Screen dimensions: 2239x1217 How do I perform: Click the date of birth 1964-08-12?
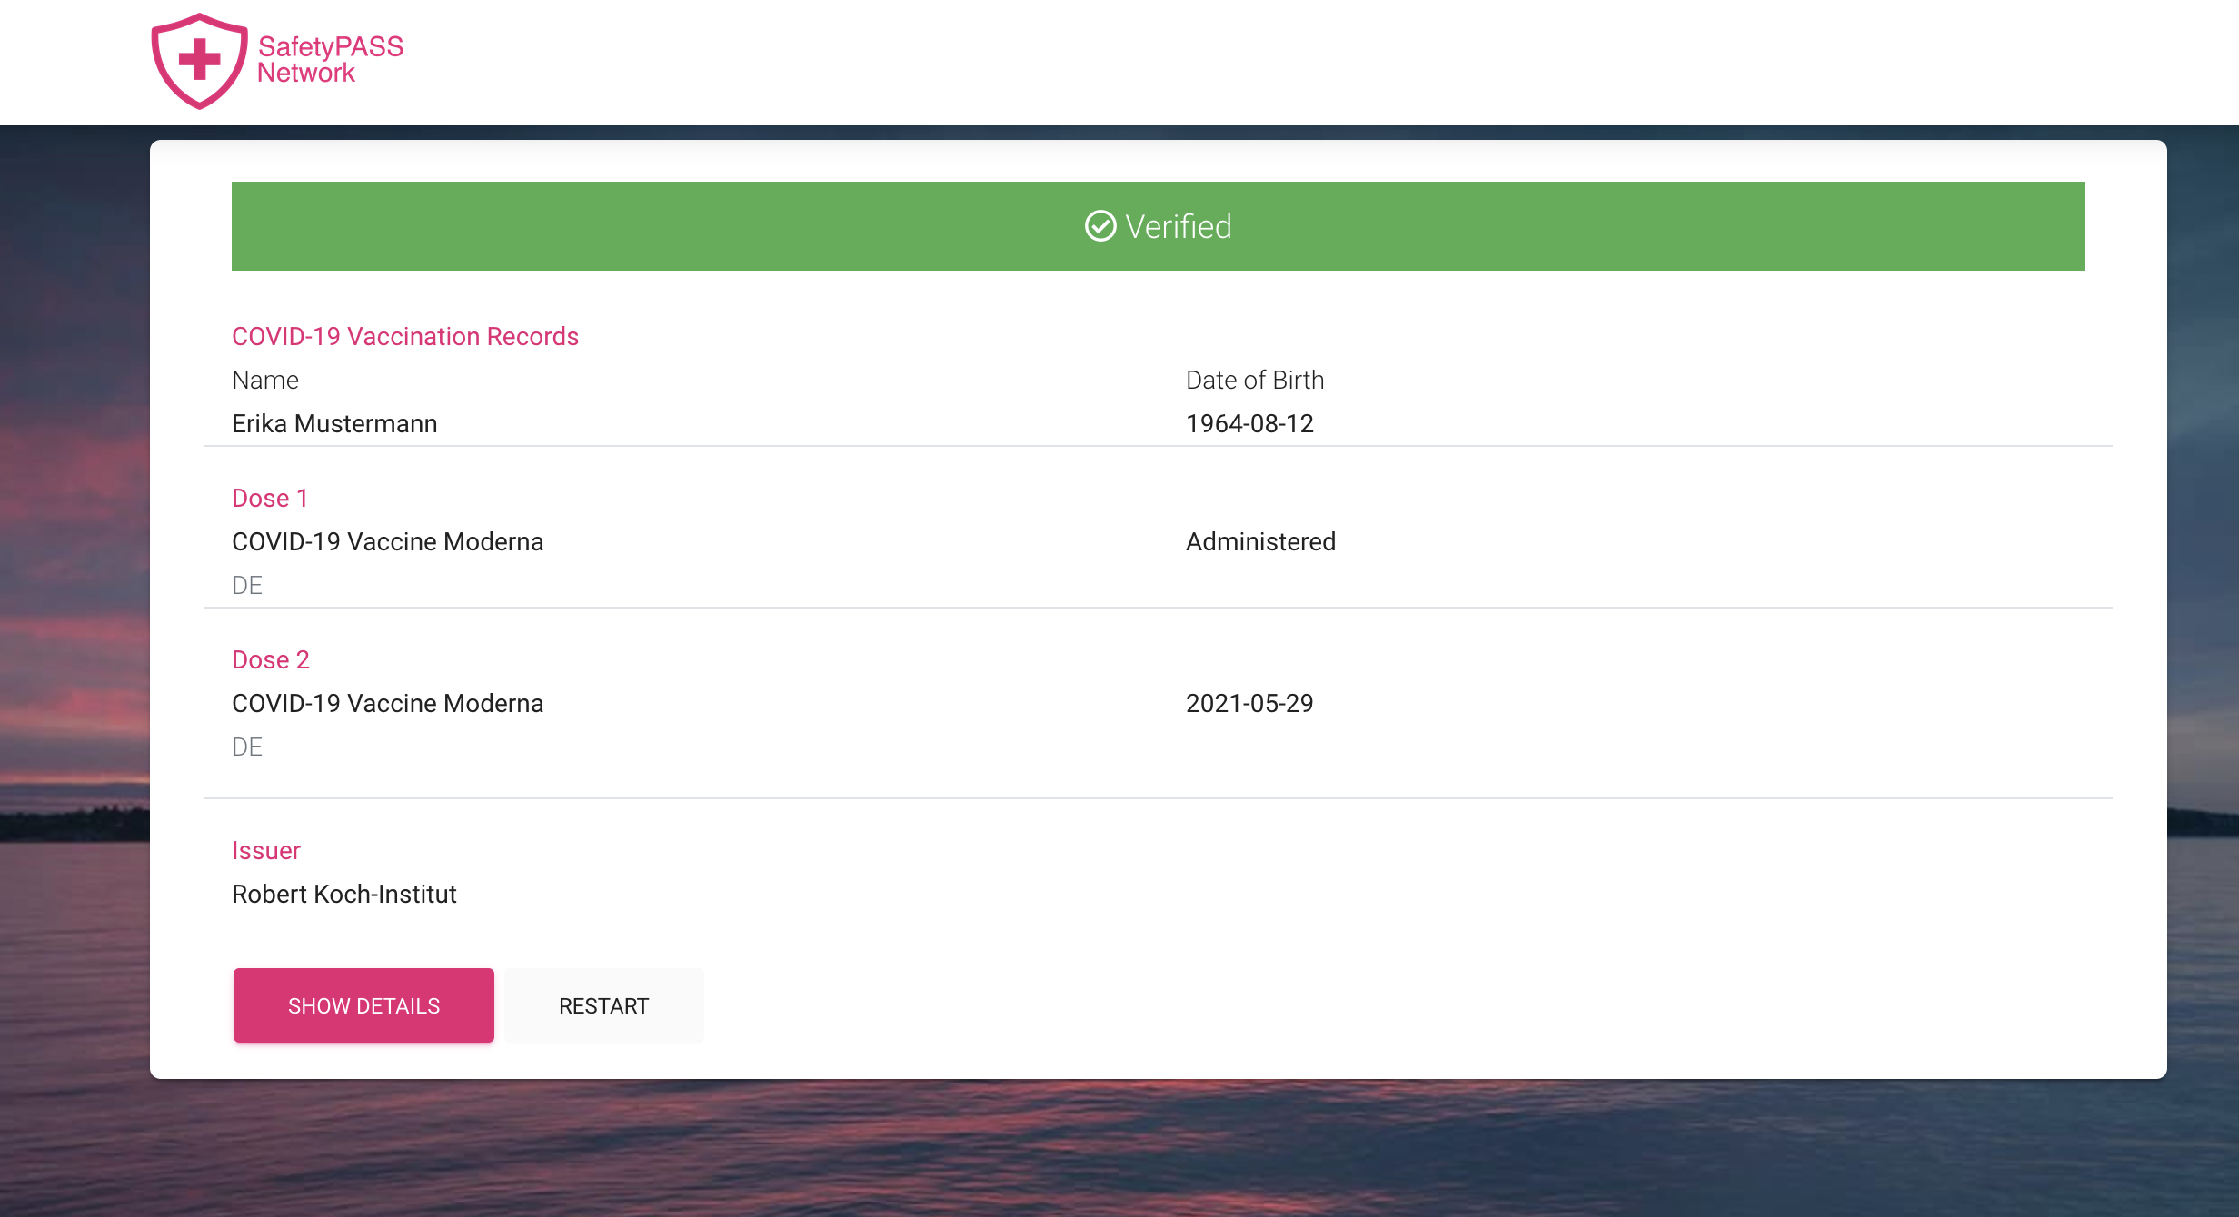click(1249, 423)
